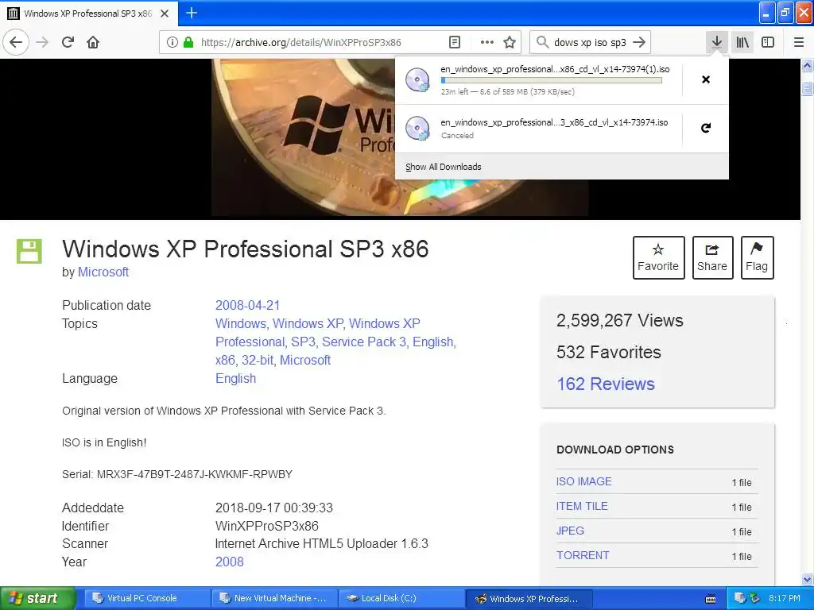This screenshot has width=814, height=610.
Task: Click the 2,599,267 Views text
Action: [620, 320]
